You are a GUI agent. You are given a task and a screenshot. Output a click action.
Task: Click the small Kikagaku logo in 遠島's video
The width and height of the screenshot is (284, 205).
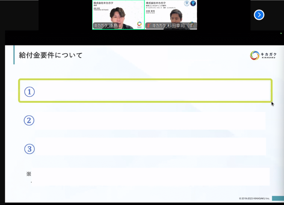(x=139, y=24)
